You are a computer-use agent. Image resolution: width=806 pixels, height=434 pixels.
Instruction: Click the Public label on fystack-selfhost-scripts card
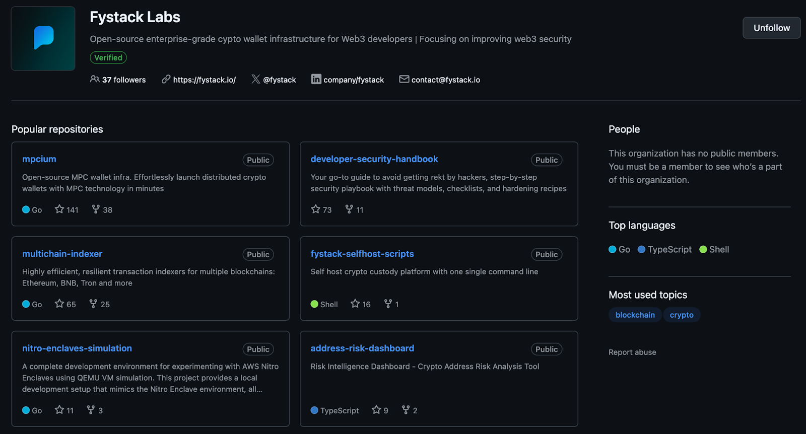pyautogui.click(x=547, y=255)
